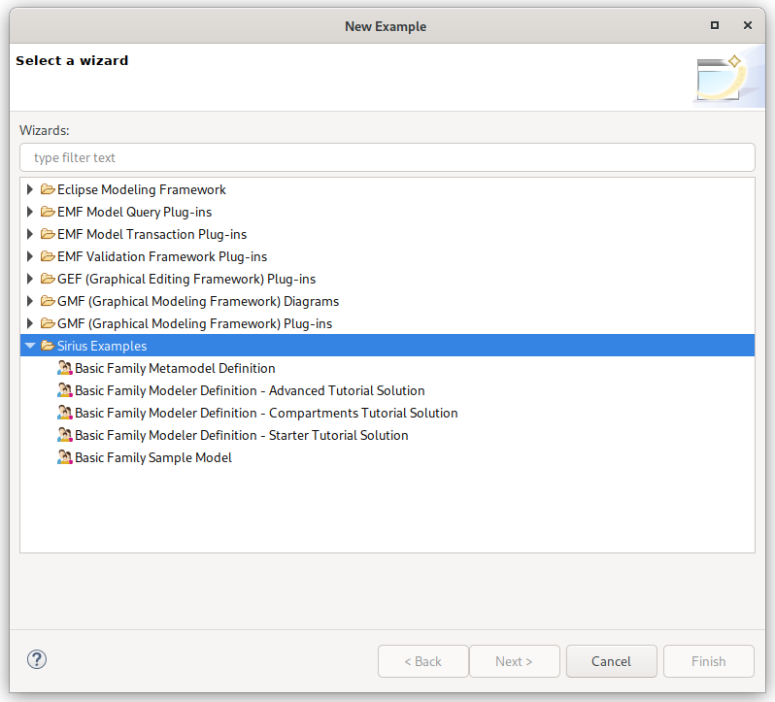Viewport: 775px width, 702px height.
Task: Select GMF (Graphical Modeling Framework) Plug-ins label
Action: pos(195,323)
